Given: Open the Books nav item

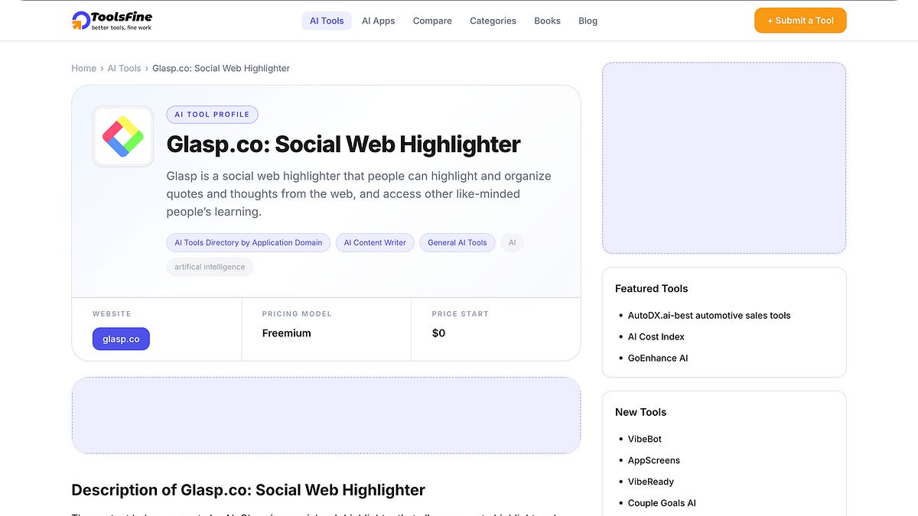Looking at the screenshot, I should pos(547,21).
